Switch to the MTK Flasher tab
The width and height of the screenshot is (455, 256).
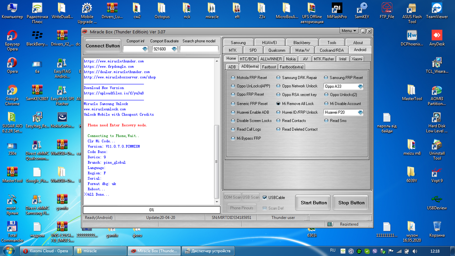tap(323, 59)
